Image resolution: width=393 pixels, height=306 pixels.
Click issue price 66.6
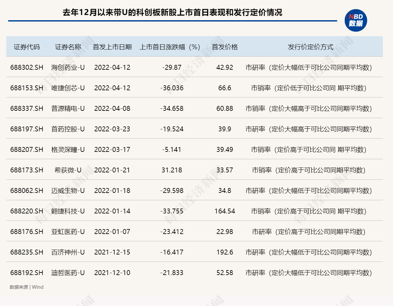point(225,88)
